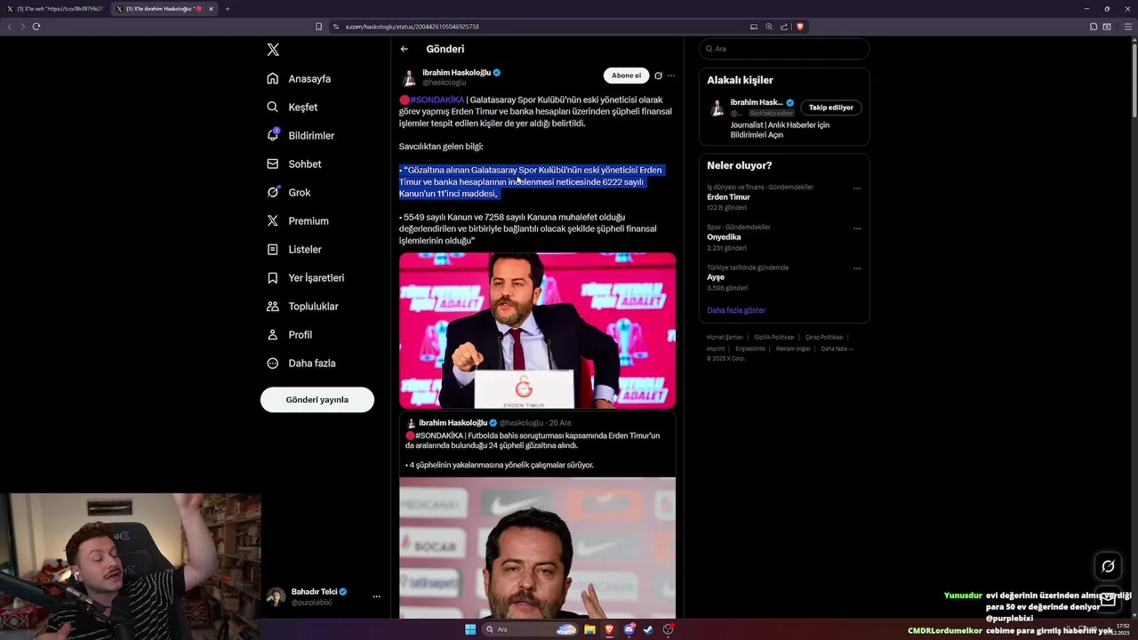
Task: Open Yer İşaretleri bookmarks
Action: tap(305, 278)
